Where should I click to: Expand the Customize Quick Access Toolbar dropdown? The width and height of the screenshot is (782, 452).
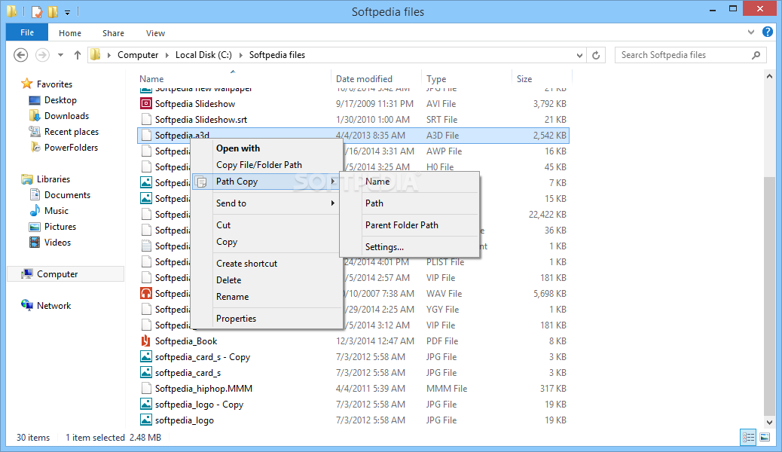pyautogui.click(x=67, y=12)
